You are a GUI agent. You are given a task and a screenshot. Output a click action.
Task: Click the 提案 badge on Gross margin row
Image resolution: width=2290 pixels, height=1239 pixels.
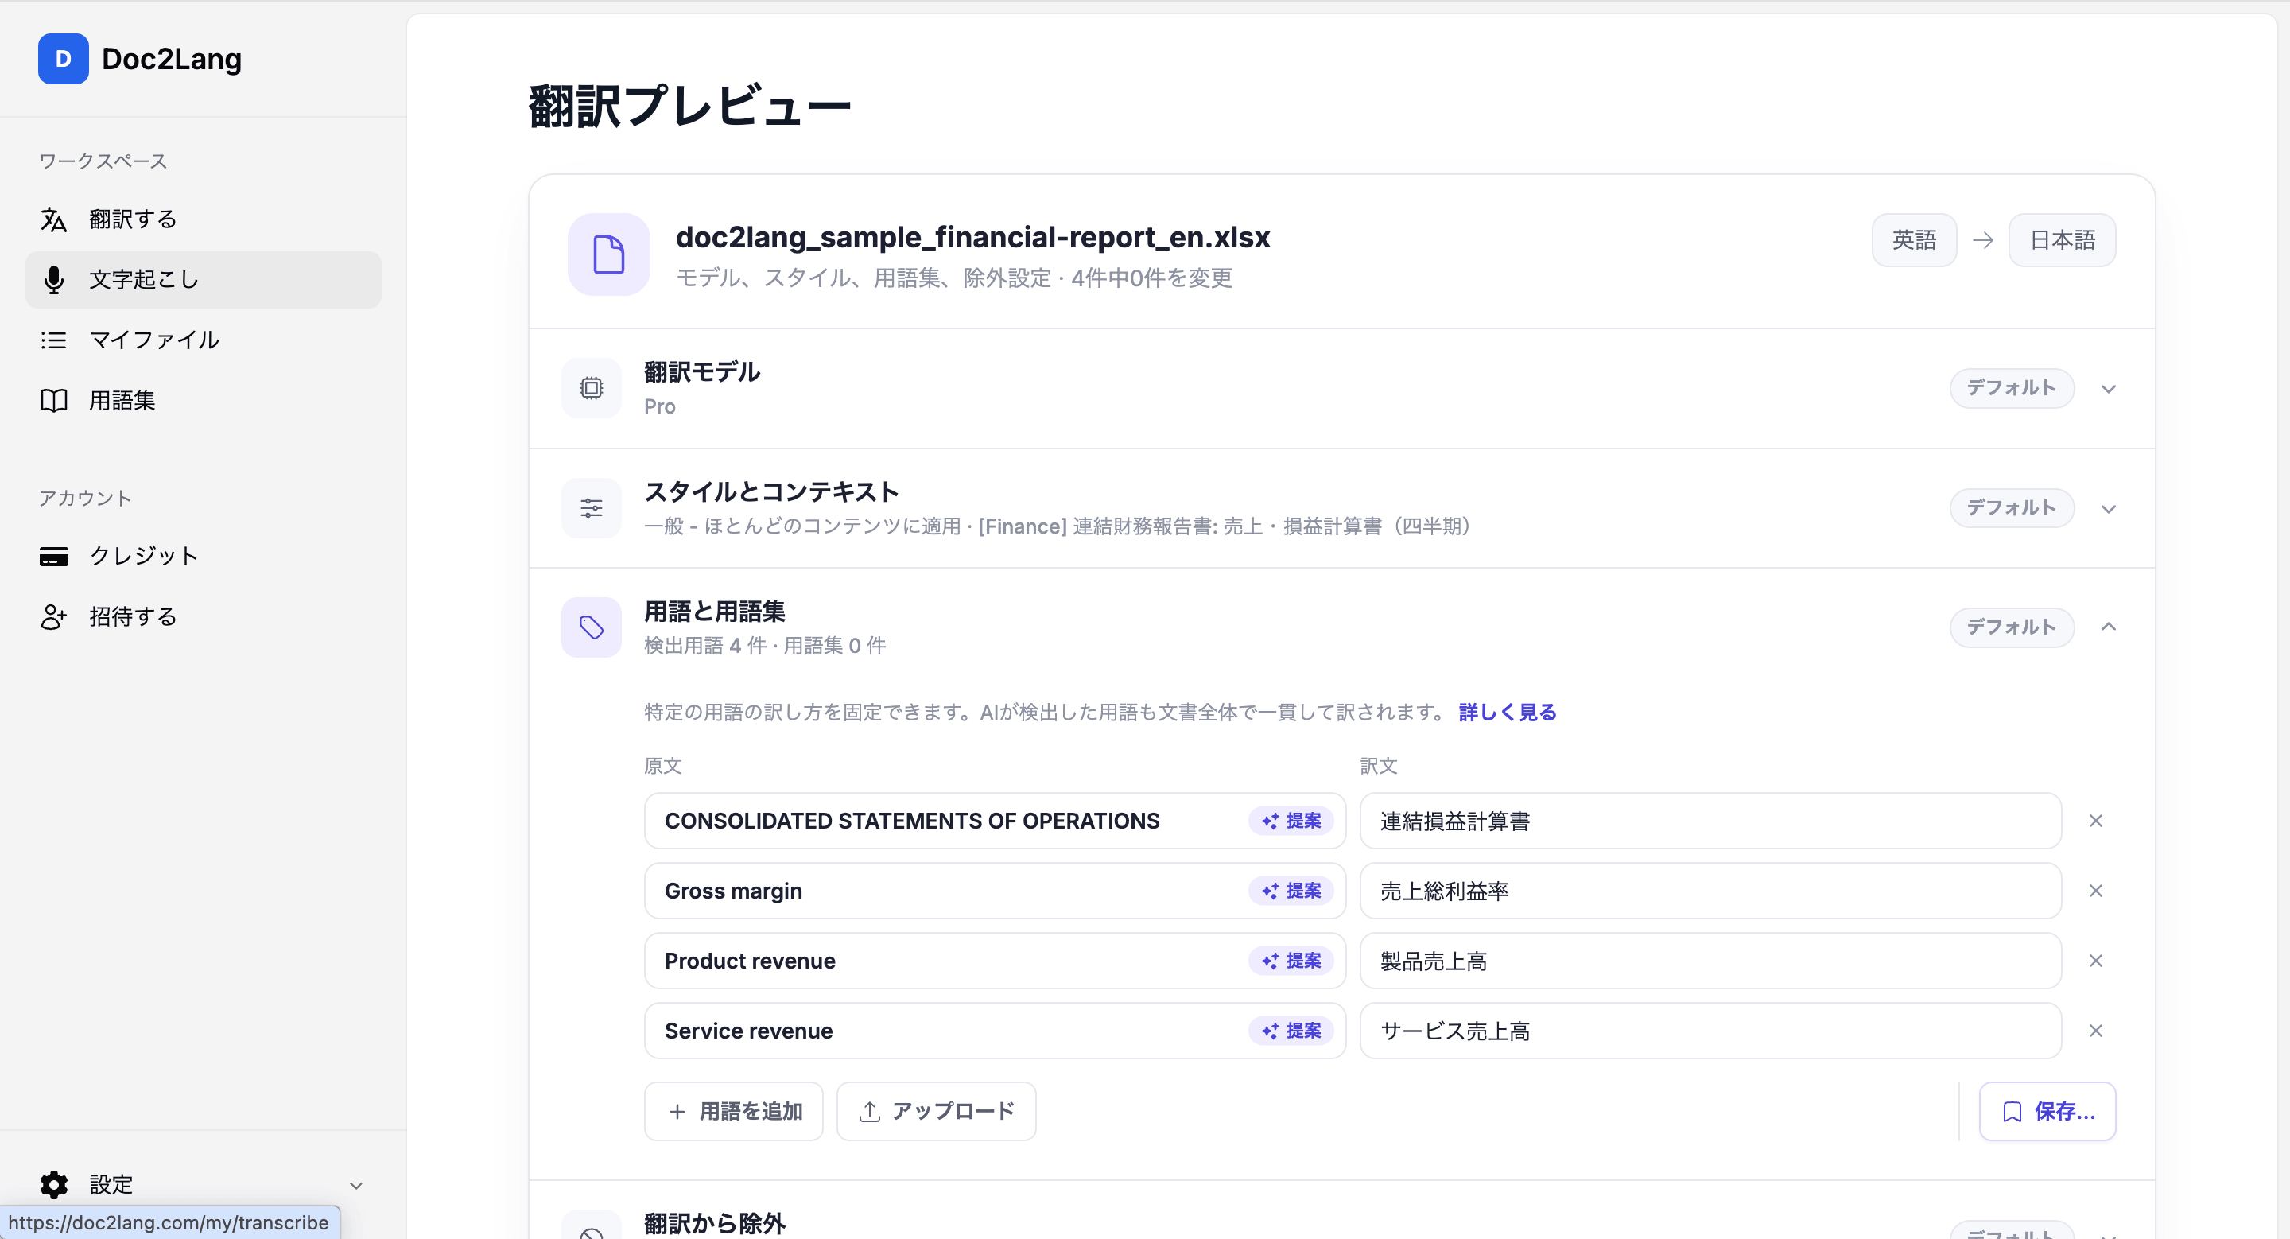tap(1291, 891)
